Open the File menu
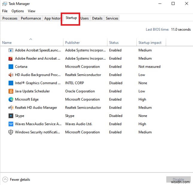 [5, 11]
